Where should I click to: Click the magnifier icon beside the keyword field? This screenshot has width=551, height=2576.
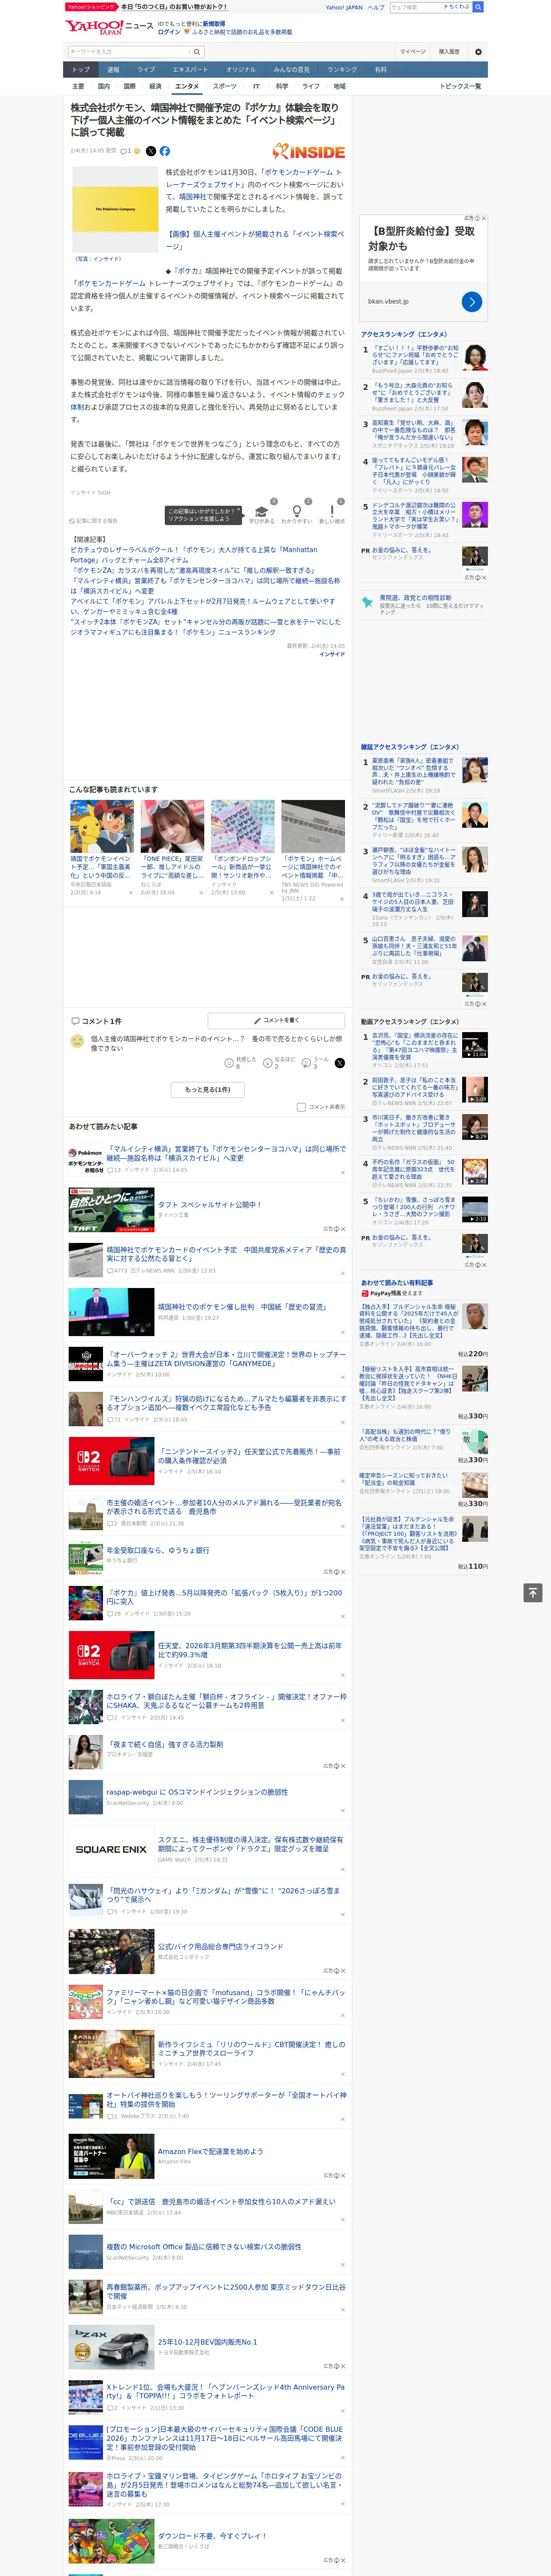pos(197,52)
